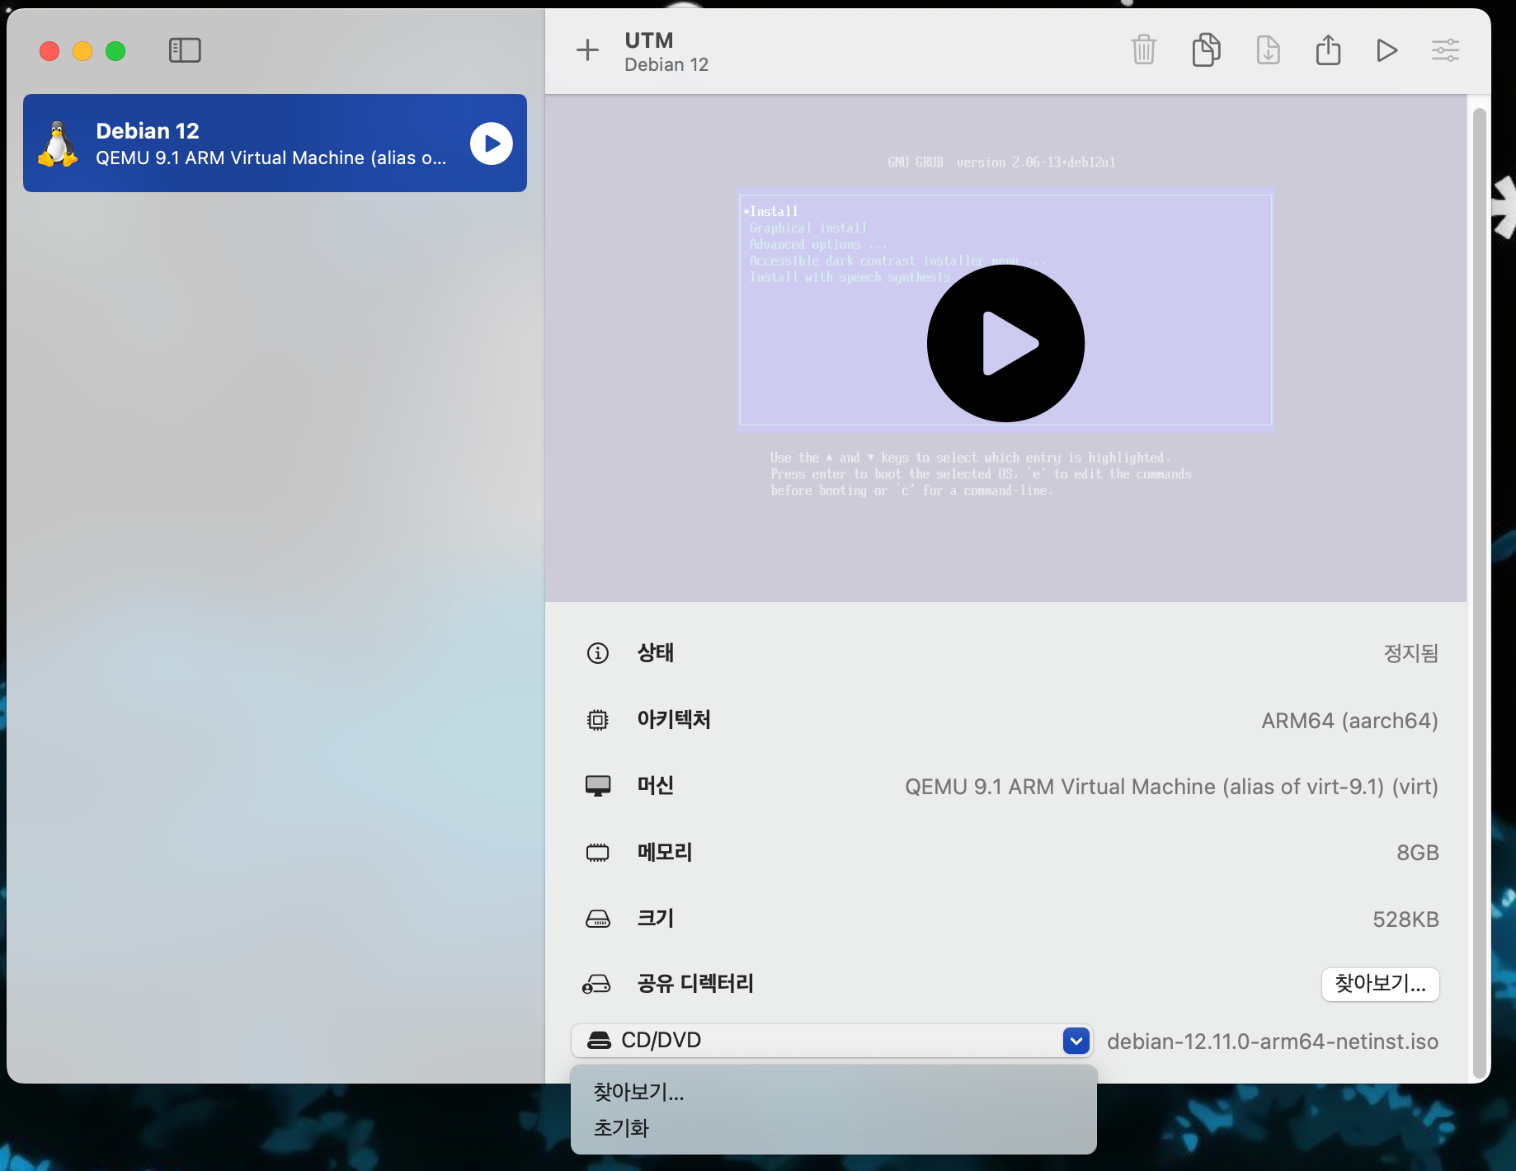Click the debian-12.11.0-arm64-netinst.iso filename

pos(1273,1042)
